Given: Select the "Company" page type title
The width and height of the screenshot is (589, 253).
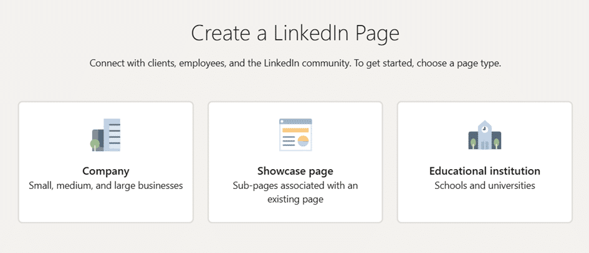Looking at the screenshot, I should (106, 171).
